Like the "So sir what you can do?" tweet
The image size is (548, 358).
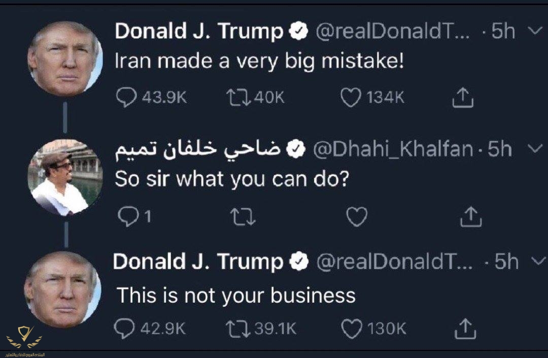click(x=357, y=218)
